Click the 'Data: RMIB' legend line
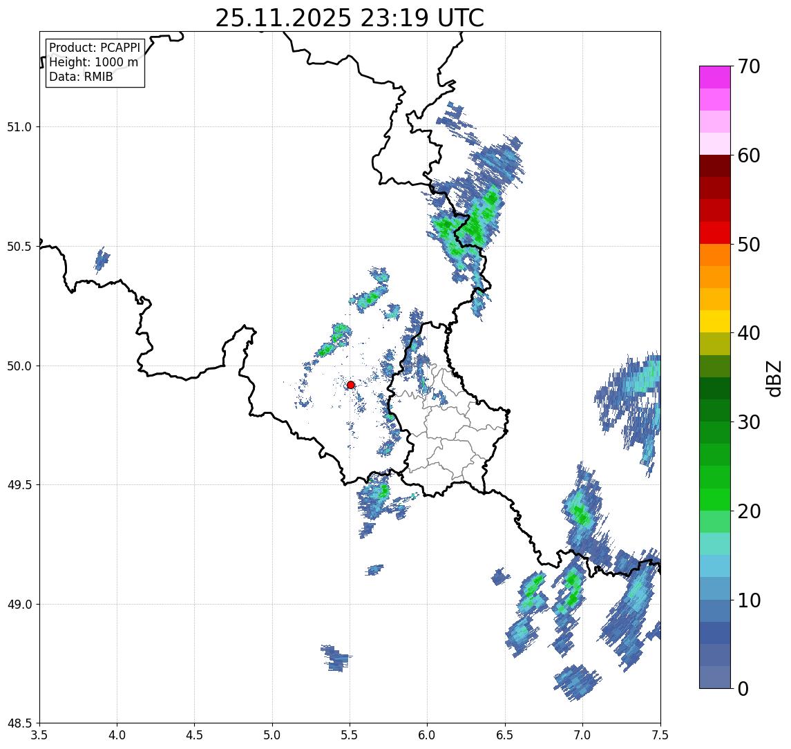This screenshot has height=749, width=791. (81, 77)
